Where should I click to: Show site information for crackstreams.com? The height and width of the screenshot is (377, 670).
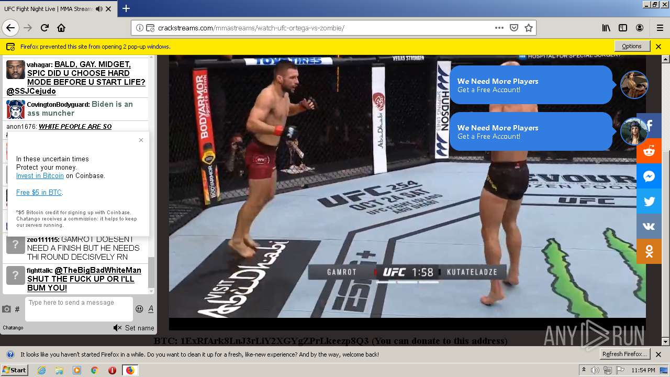coord(140,28)
